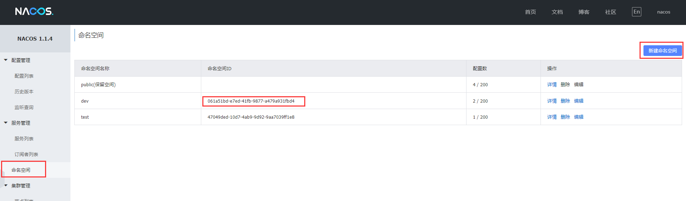Collapse the 服务管理 arrow
This screenshot has width=686, height=201.
pos(6,123)
